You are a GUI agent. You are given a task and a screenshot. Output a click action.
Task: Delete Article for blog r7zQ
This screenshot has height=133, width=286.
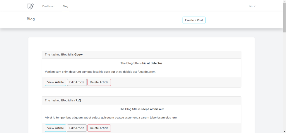pyautogui.click(x=99, y=128)
